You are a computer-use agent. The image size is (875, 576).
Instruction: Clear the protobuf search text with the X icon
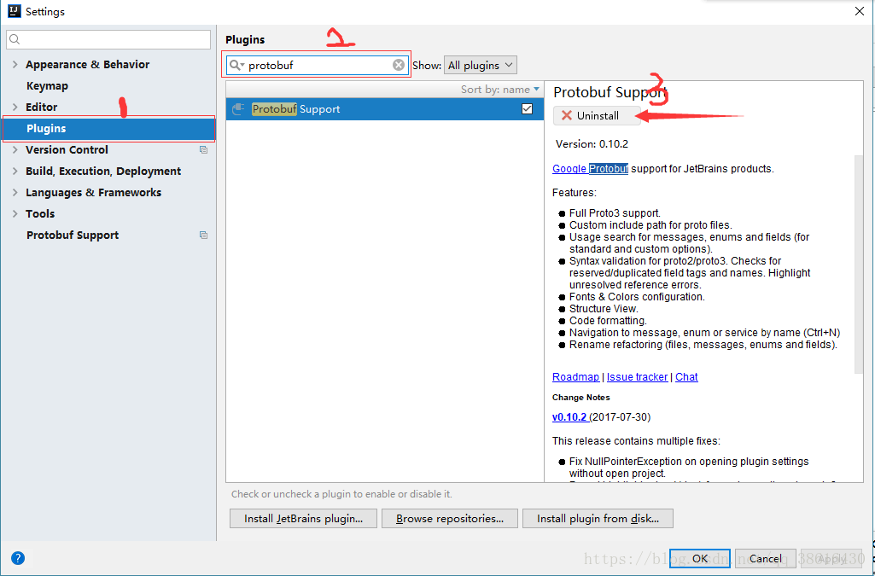399,65
